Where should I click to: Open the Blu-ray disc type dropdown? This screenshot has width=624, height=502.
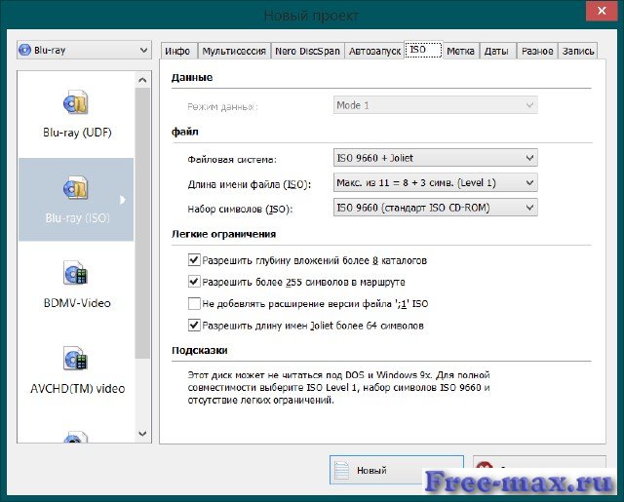click(x=84, y=50)
